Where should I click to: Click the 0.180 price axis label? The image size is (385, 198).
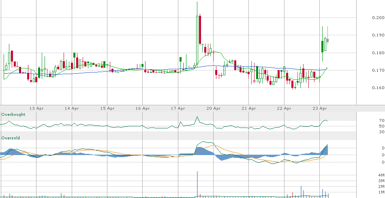coord(378,53)
